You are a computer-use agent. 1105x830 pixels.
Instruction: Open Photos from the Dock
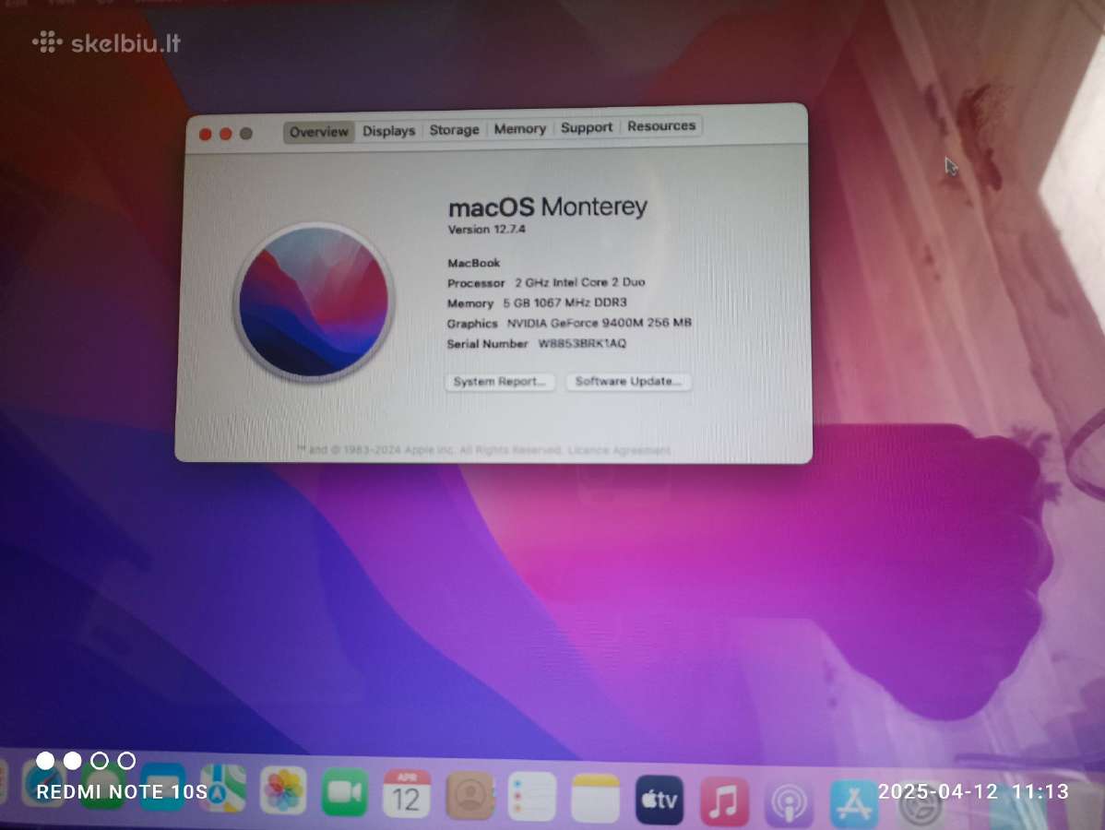click(x=282, y=789)
